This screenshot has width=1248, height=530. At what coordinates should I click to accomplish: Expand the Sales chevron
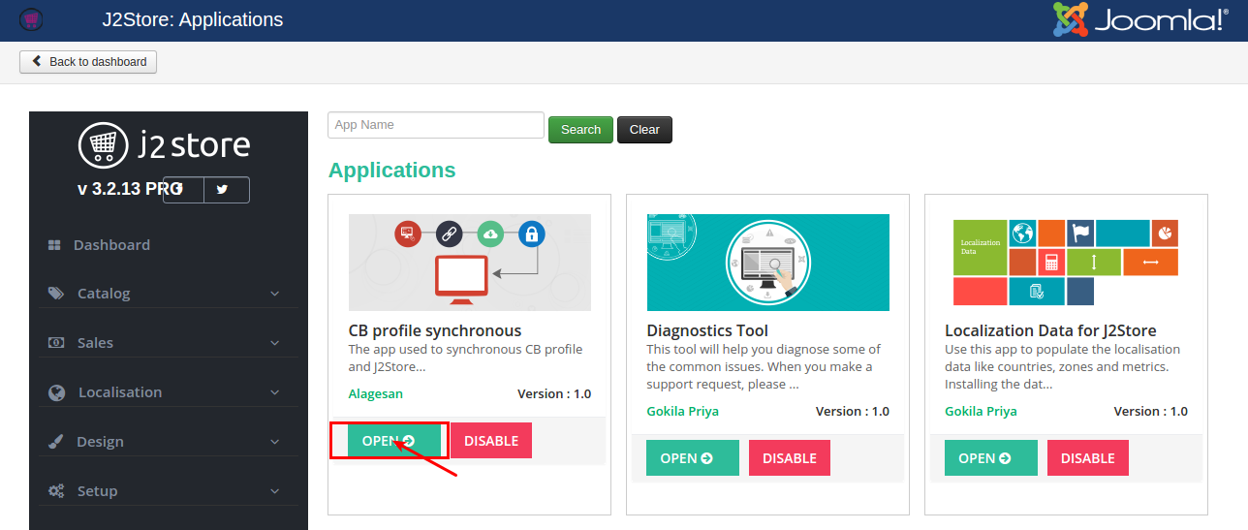click(275, 343)
